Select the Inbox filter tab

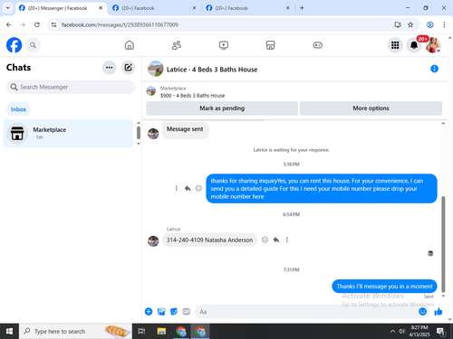pyautogui.click(x=18, y=109)
